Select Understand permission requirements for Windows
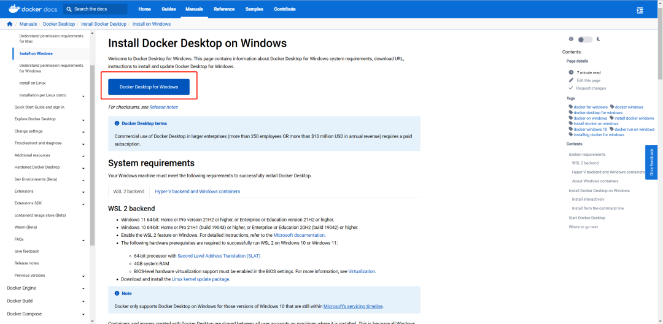This screenshot has height=324, width=663. tap(51, 69)
